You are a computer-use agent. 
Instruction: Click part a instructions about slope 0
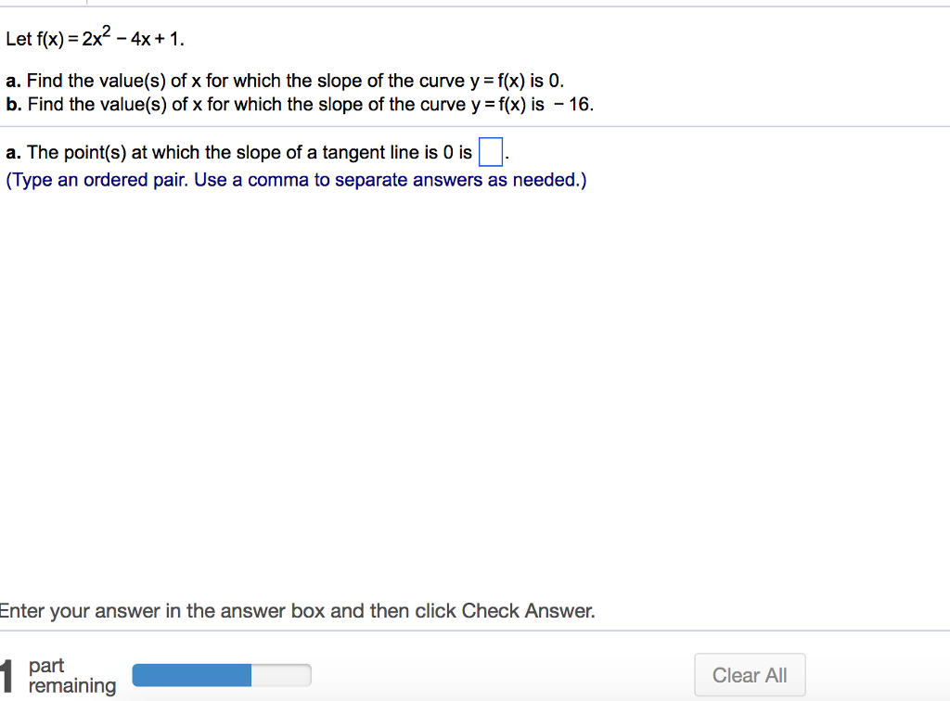283,81
